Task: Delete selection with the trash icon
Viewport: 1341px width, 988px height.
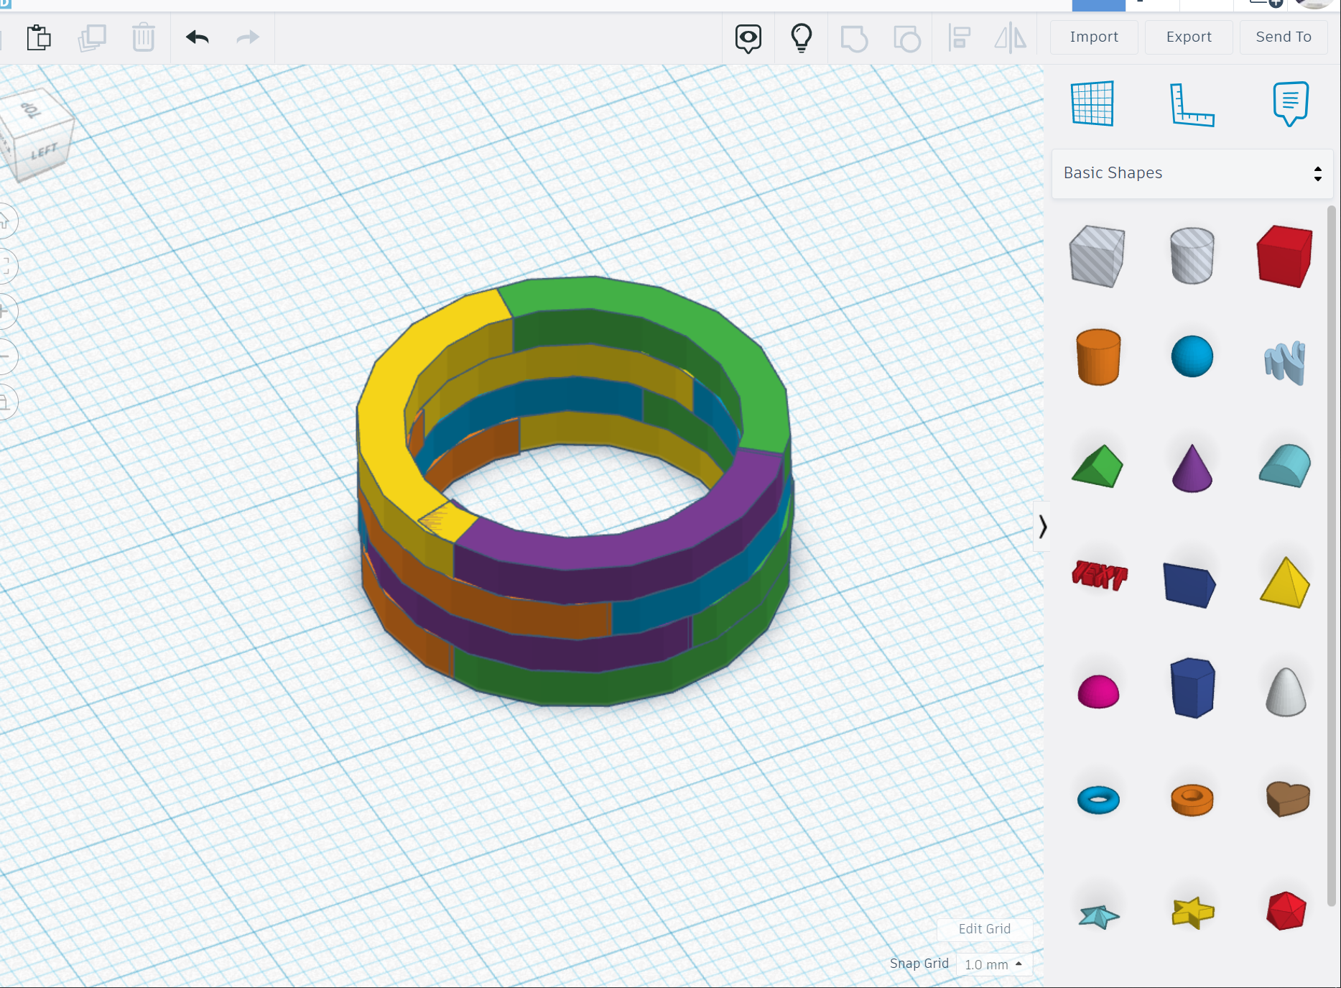Action: (x=144, y=37)
